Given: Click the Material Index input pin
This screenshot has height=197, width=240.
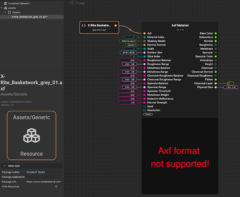Looking at the screenshot, I should pyautogui.click(x=145, y=37).
